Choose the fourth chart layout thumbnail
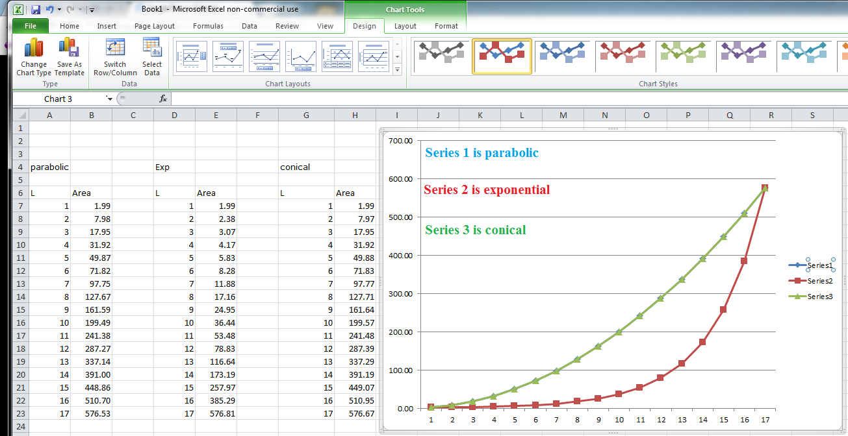 pos(301,56)
